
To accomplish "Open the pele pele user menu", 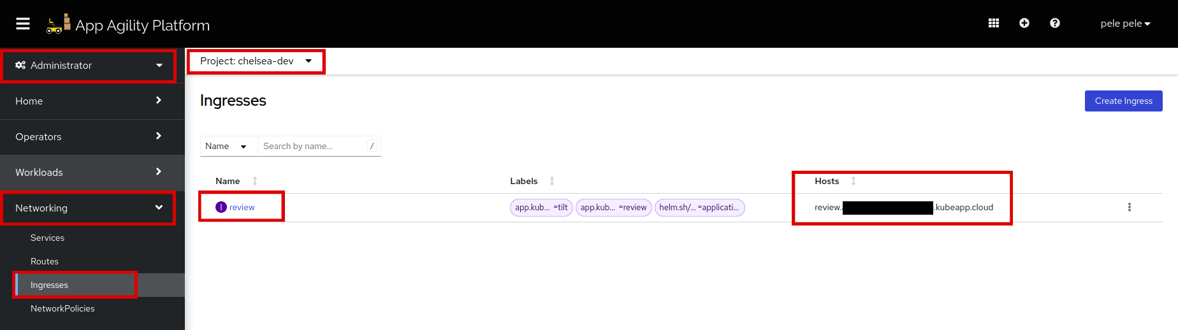I will (x=1124, y=24).
